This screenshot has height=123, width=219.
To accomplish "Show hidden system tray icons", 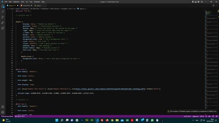I will click(193, 120).
